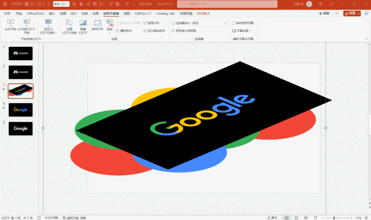The height and width of the screenshot is (220, 371).
Task: Open comments pane via speech bubble icon
Action: tap(337, 13)
